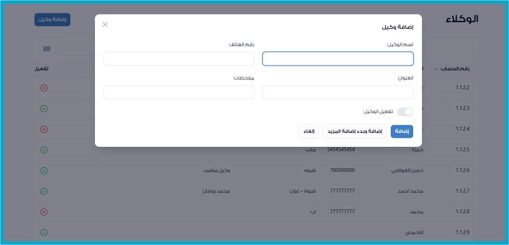Select the العنوان text field
Image resolution: width=509 pixels, height=245 pixels.
pos(338,92)
